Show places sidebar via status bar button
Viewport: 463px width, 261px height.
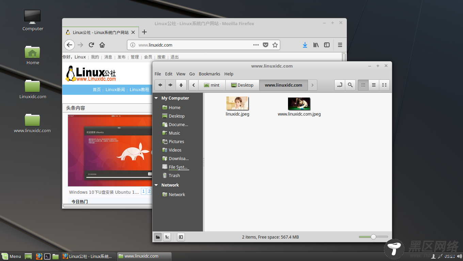(158, 237)
